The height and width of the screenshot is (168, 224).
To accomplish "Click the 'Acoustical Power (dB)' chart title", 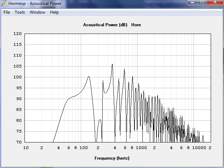I will tap(105, 25).
